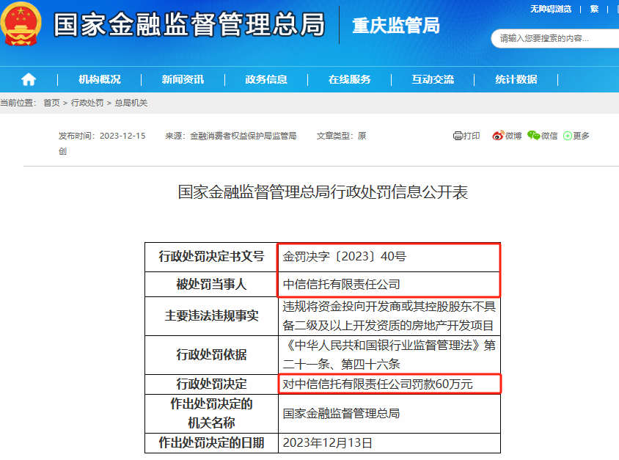
Task: Click the printer icon labeled 打印
Action: tap(458, 136)
